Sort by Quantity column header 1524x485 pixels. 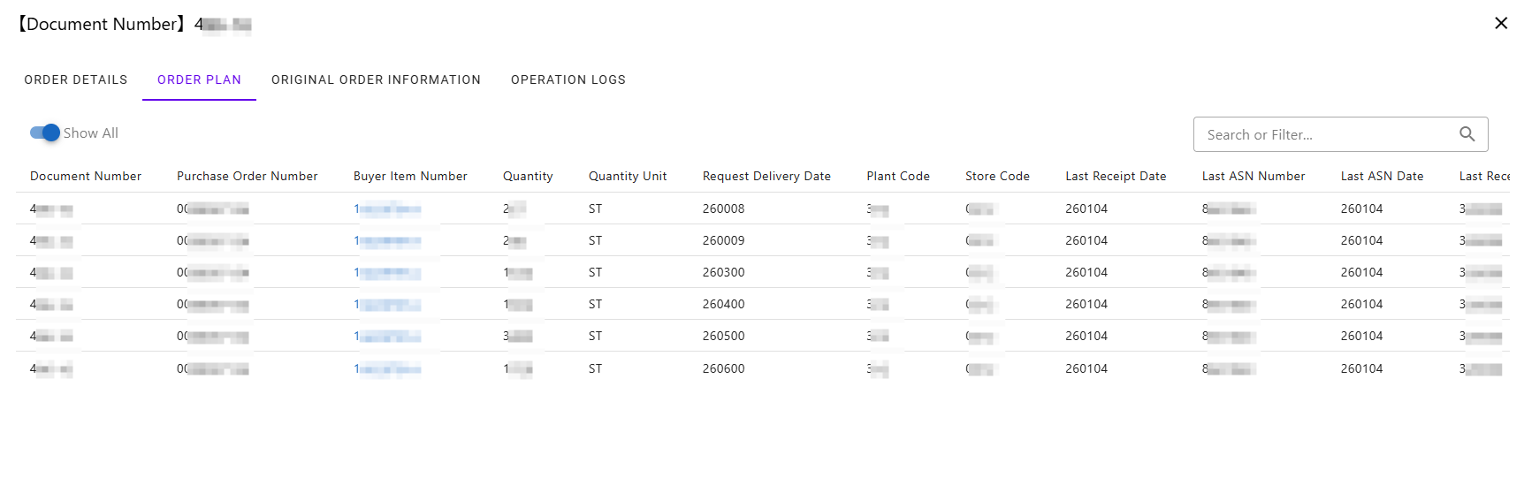(x=528, y=176)
